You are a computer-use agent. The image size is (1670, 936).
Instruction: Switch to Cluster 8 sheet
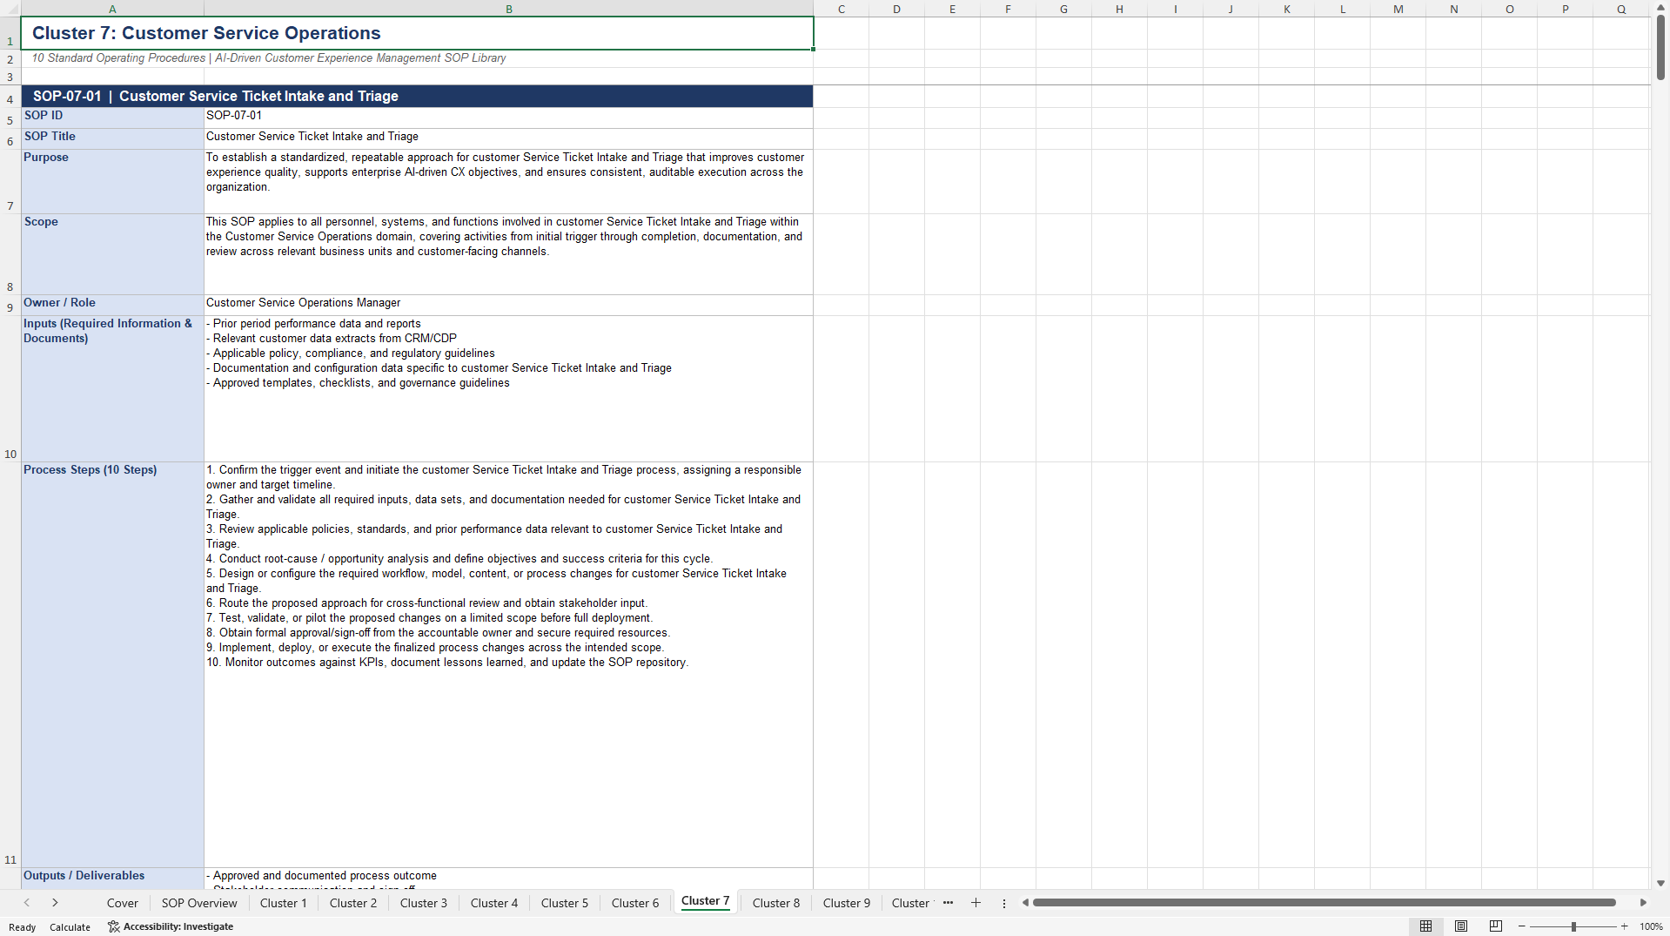(x=776, y=903)
